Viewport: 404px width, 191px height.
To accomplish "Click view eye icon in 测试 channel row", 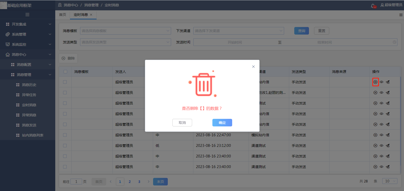I will 381,103.
